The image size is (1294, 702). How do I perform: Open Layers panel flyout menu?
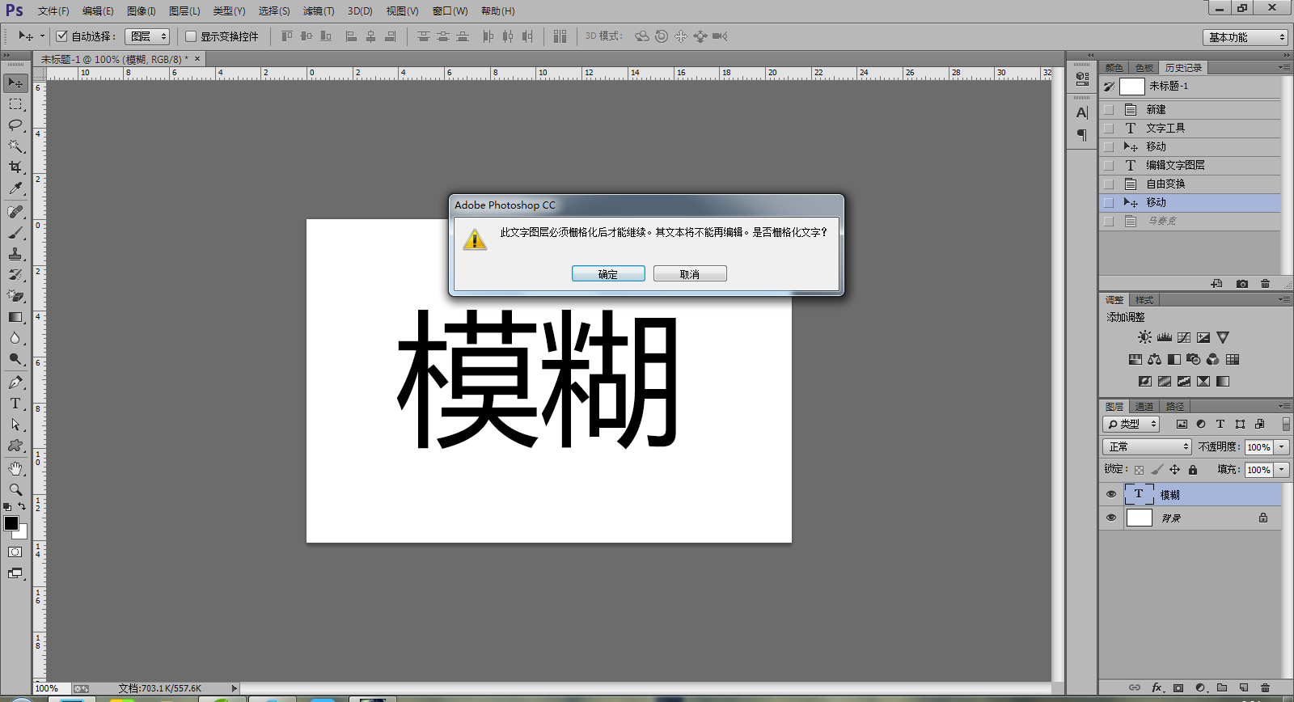1284,406
